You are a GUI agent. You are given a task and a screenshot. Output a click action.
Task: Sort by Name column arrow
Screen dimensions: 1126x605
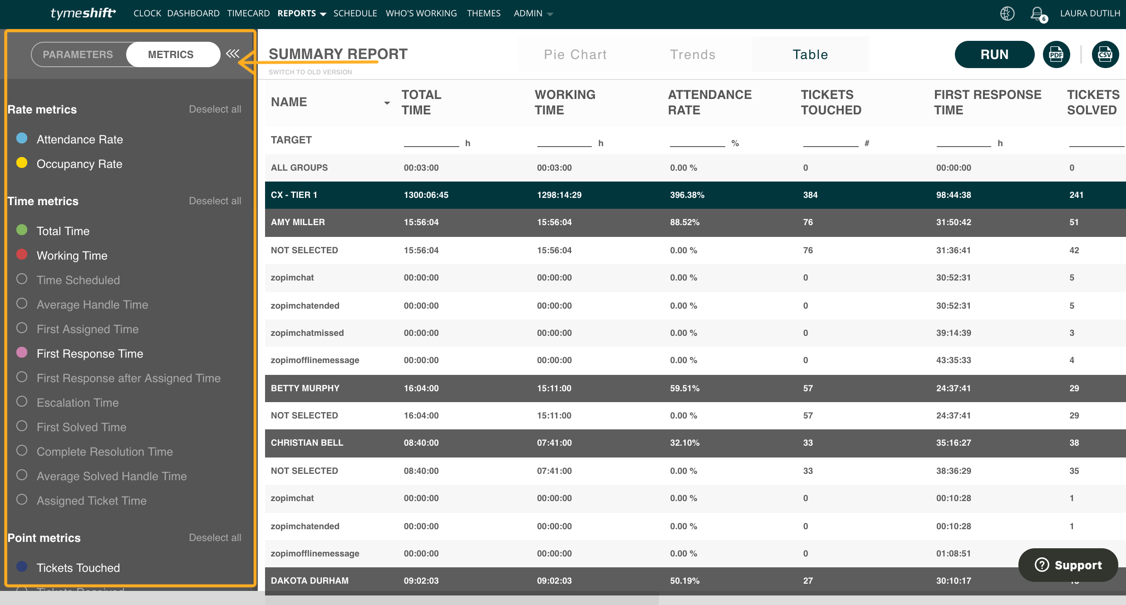tap(387, 103)
